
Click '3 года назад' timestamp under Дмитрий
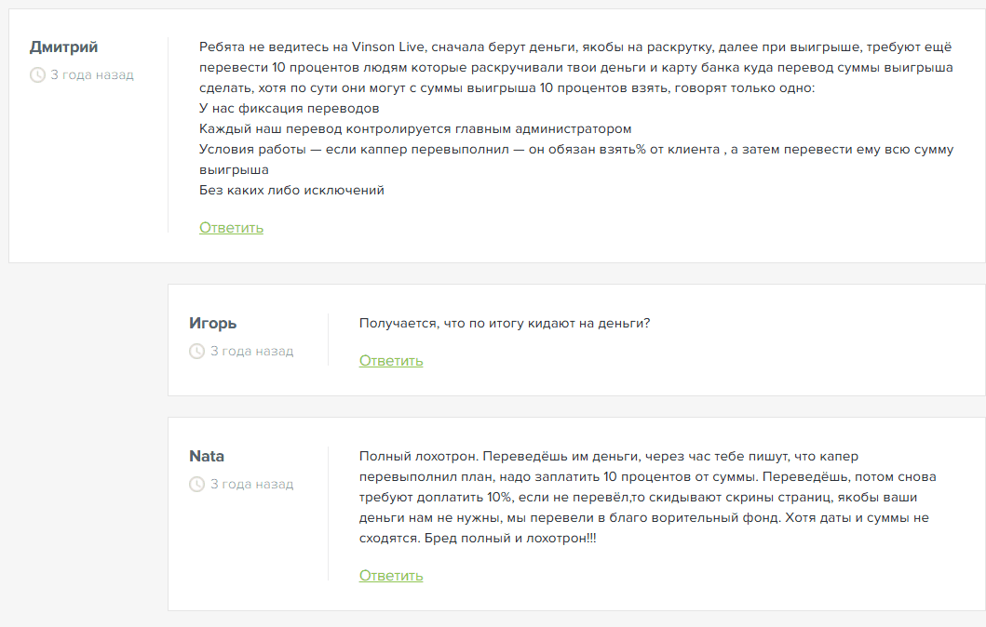[92, 74]
